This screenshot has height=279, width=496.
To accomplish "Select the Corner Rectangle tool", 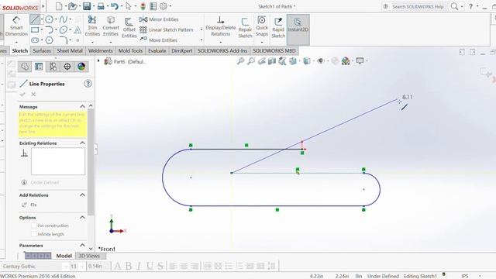I will (x=35, y=29).
